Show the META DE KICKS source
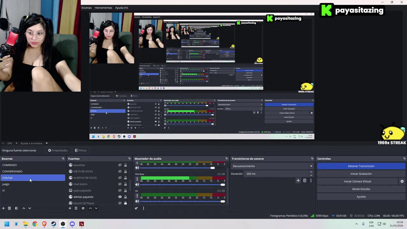The width and height of the screenshot is (407, 229). pos(120,171)
